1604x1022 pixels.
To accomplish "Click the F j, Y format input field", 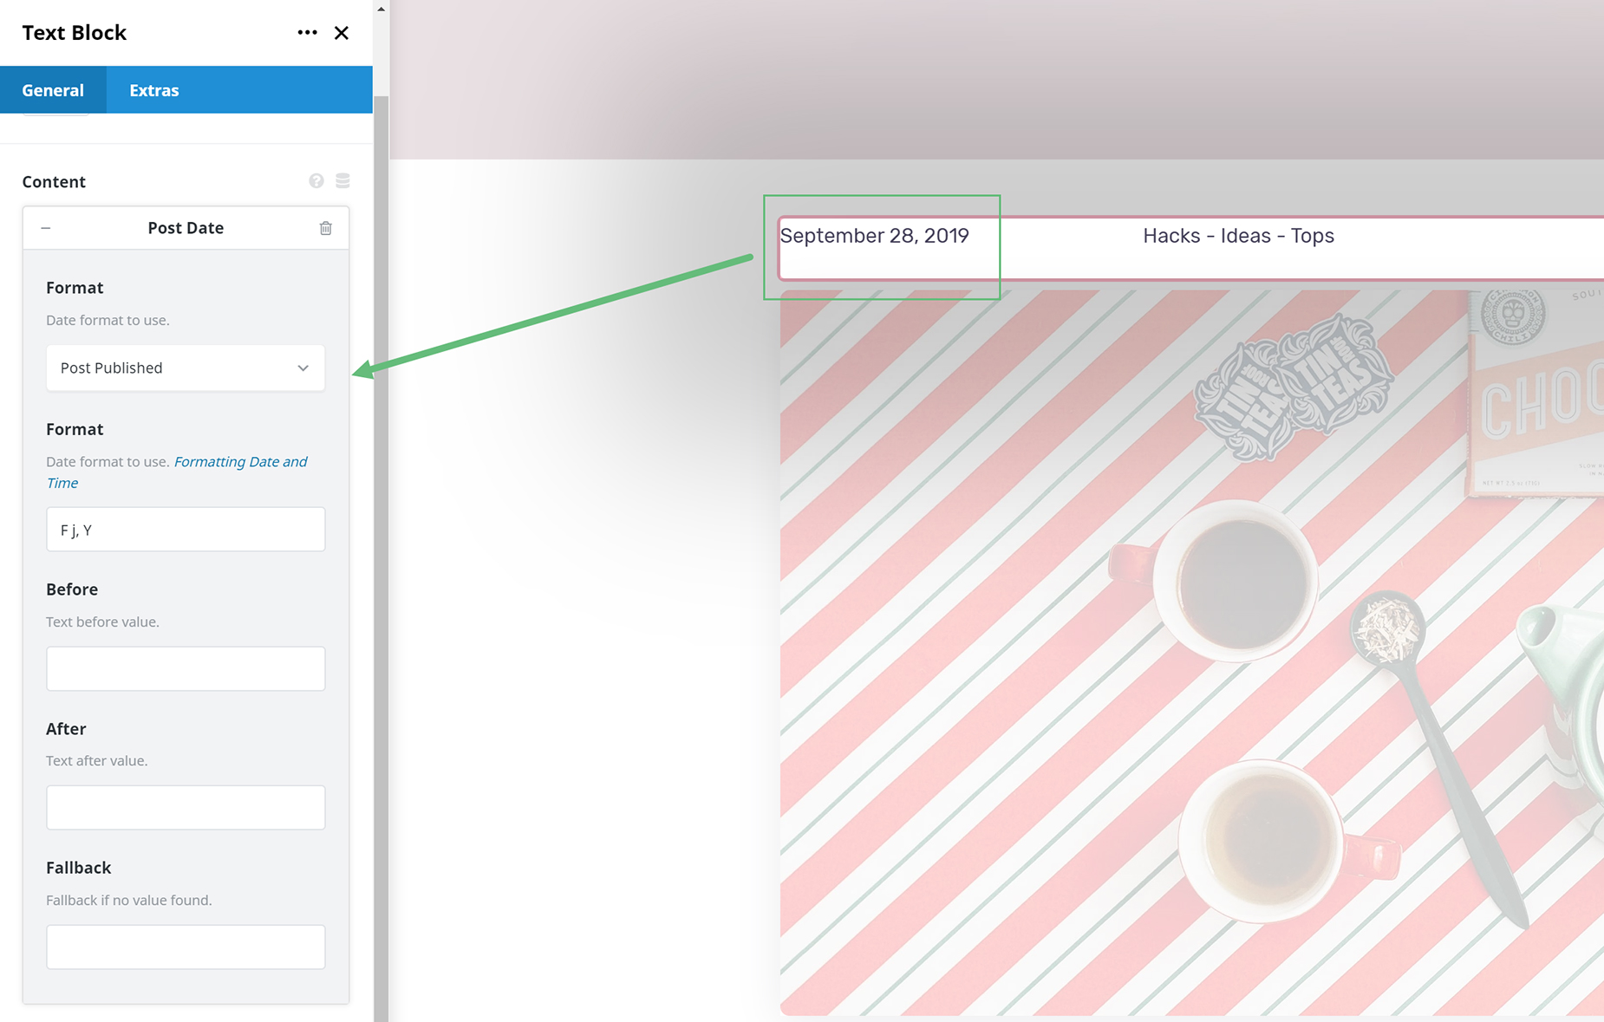I will (186, 530).
